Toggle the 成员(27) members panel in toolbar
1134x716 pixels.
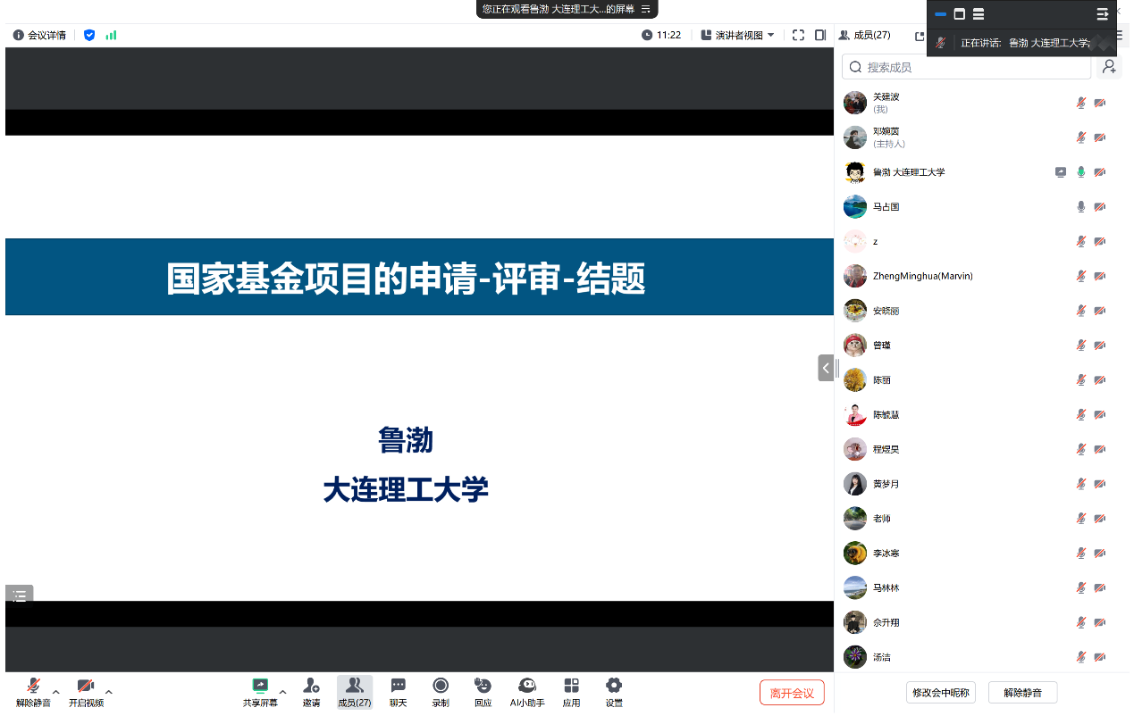[354, 691]
